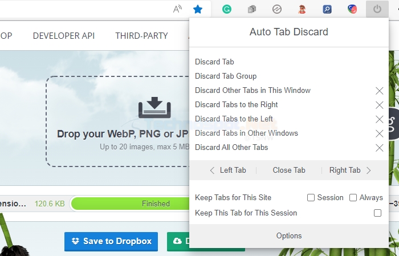
Task: Check Keep This Tab for This Session
Action: coord(377,213)
